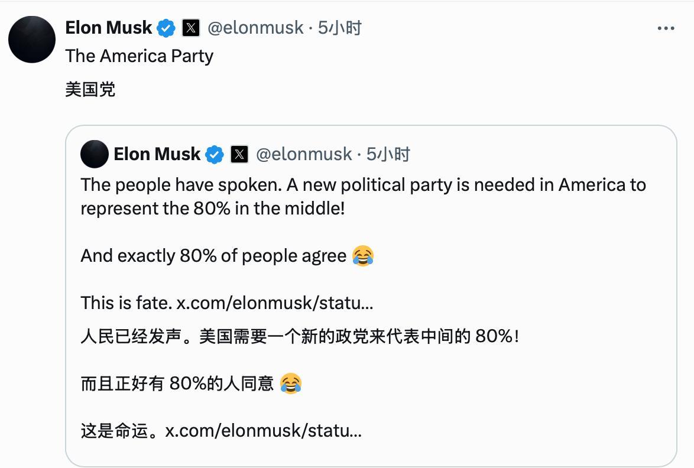Click 'The America Party' tweet text
Screen dimensions: 694x468
[139, 56]
